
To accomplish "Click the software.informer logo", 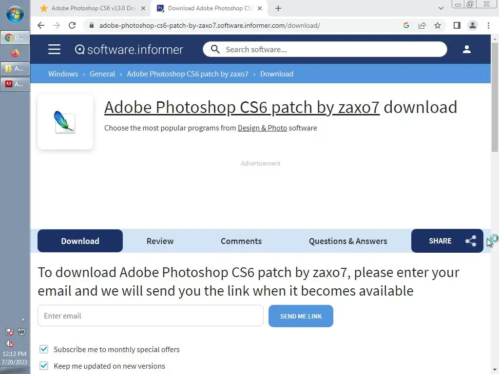I will [x=129, y=49].
